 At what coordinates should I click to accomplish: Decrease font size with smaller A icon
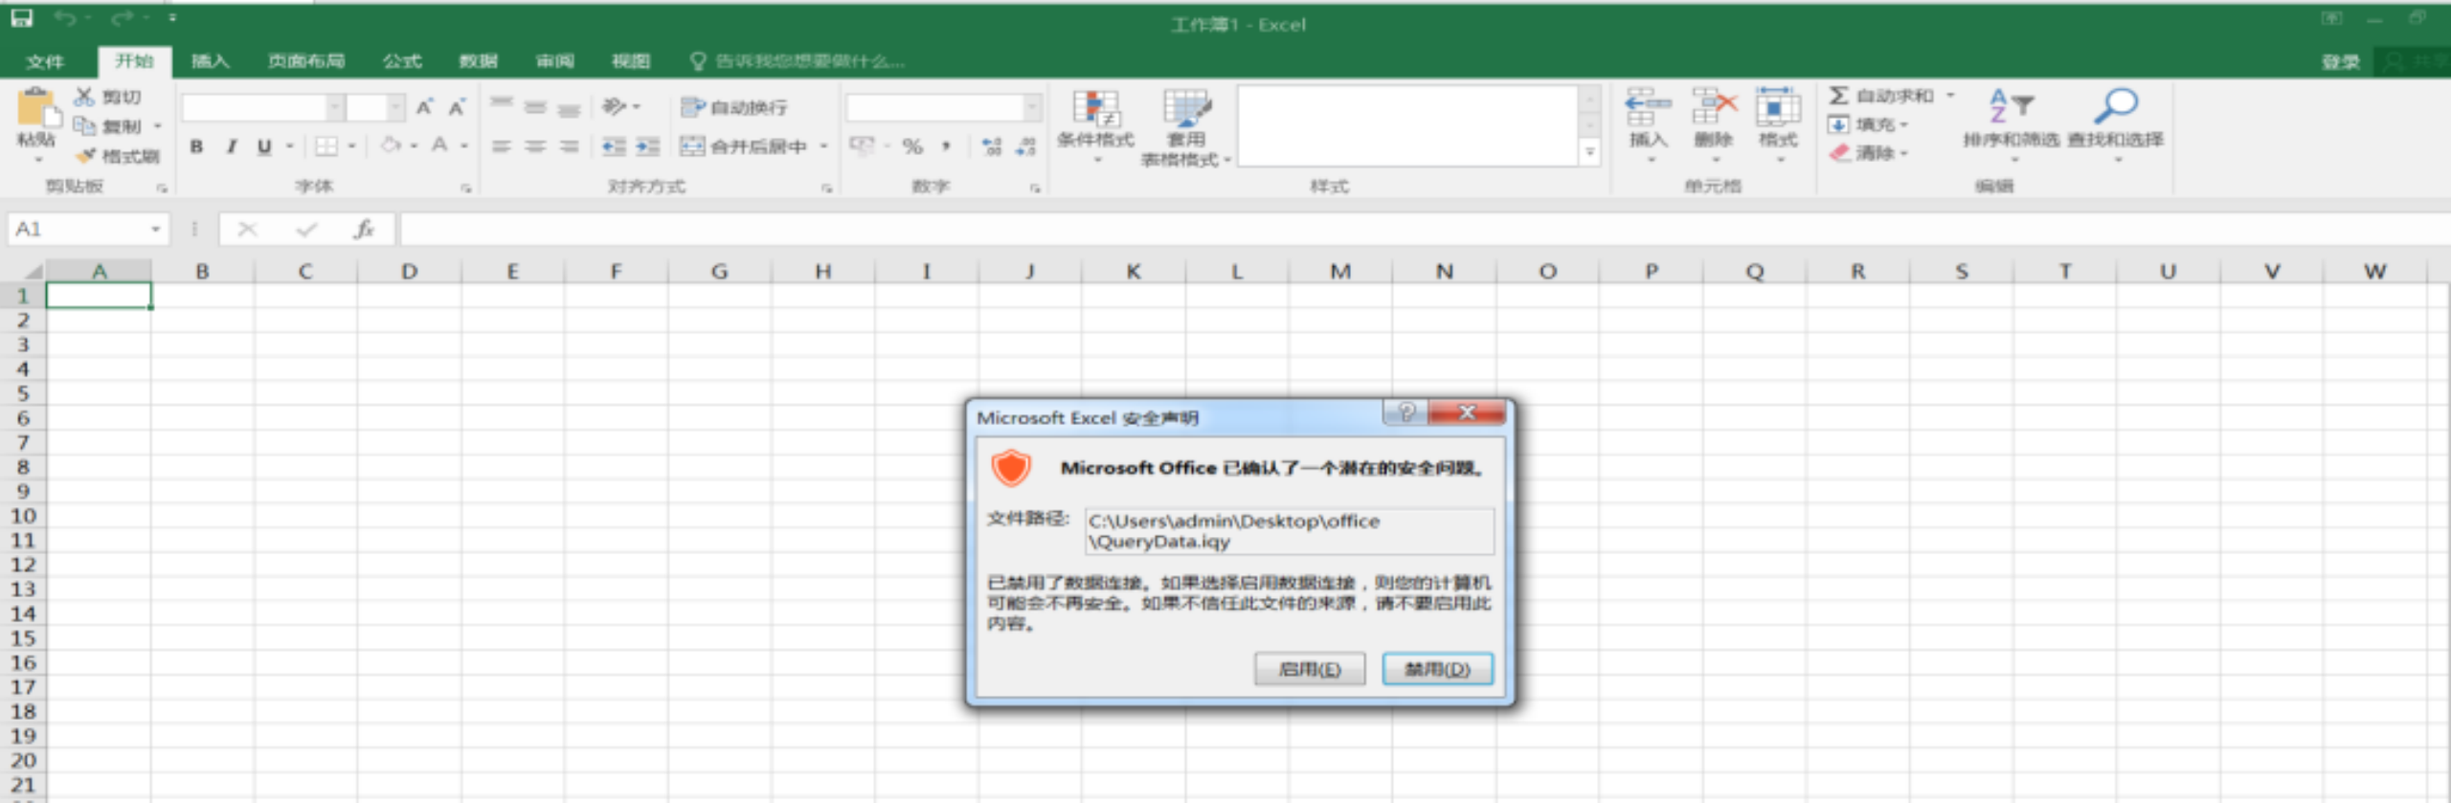(x=457, y=107)
